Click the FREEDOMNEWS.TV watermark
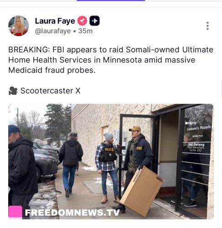222x228 pixels. coord(72,212)
